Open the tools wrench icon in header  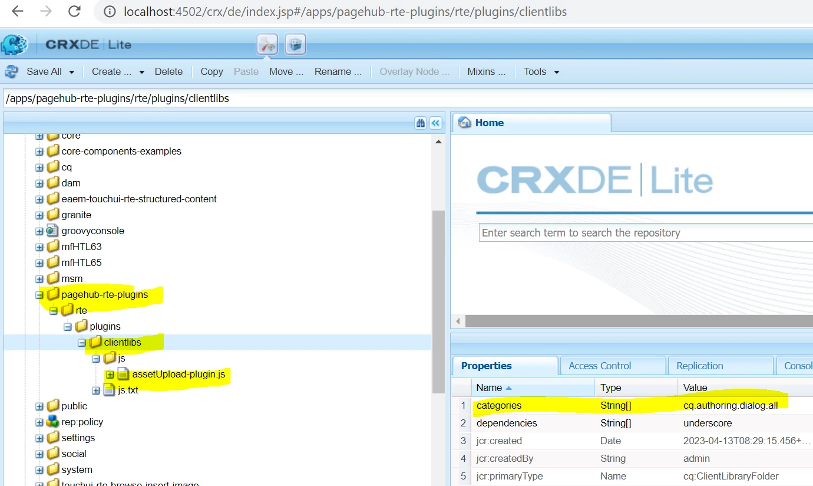tap(267, 44)
